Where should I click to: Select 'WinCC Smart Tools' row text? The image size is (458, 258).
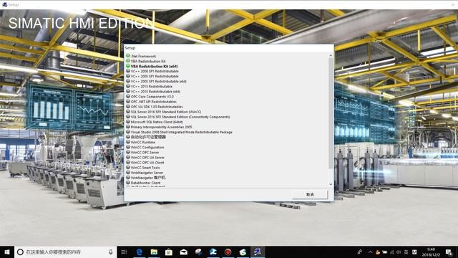[145, 167]
